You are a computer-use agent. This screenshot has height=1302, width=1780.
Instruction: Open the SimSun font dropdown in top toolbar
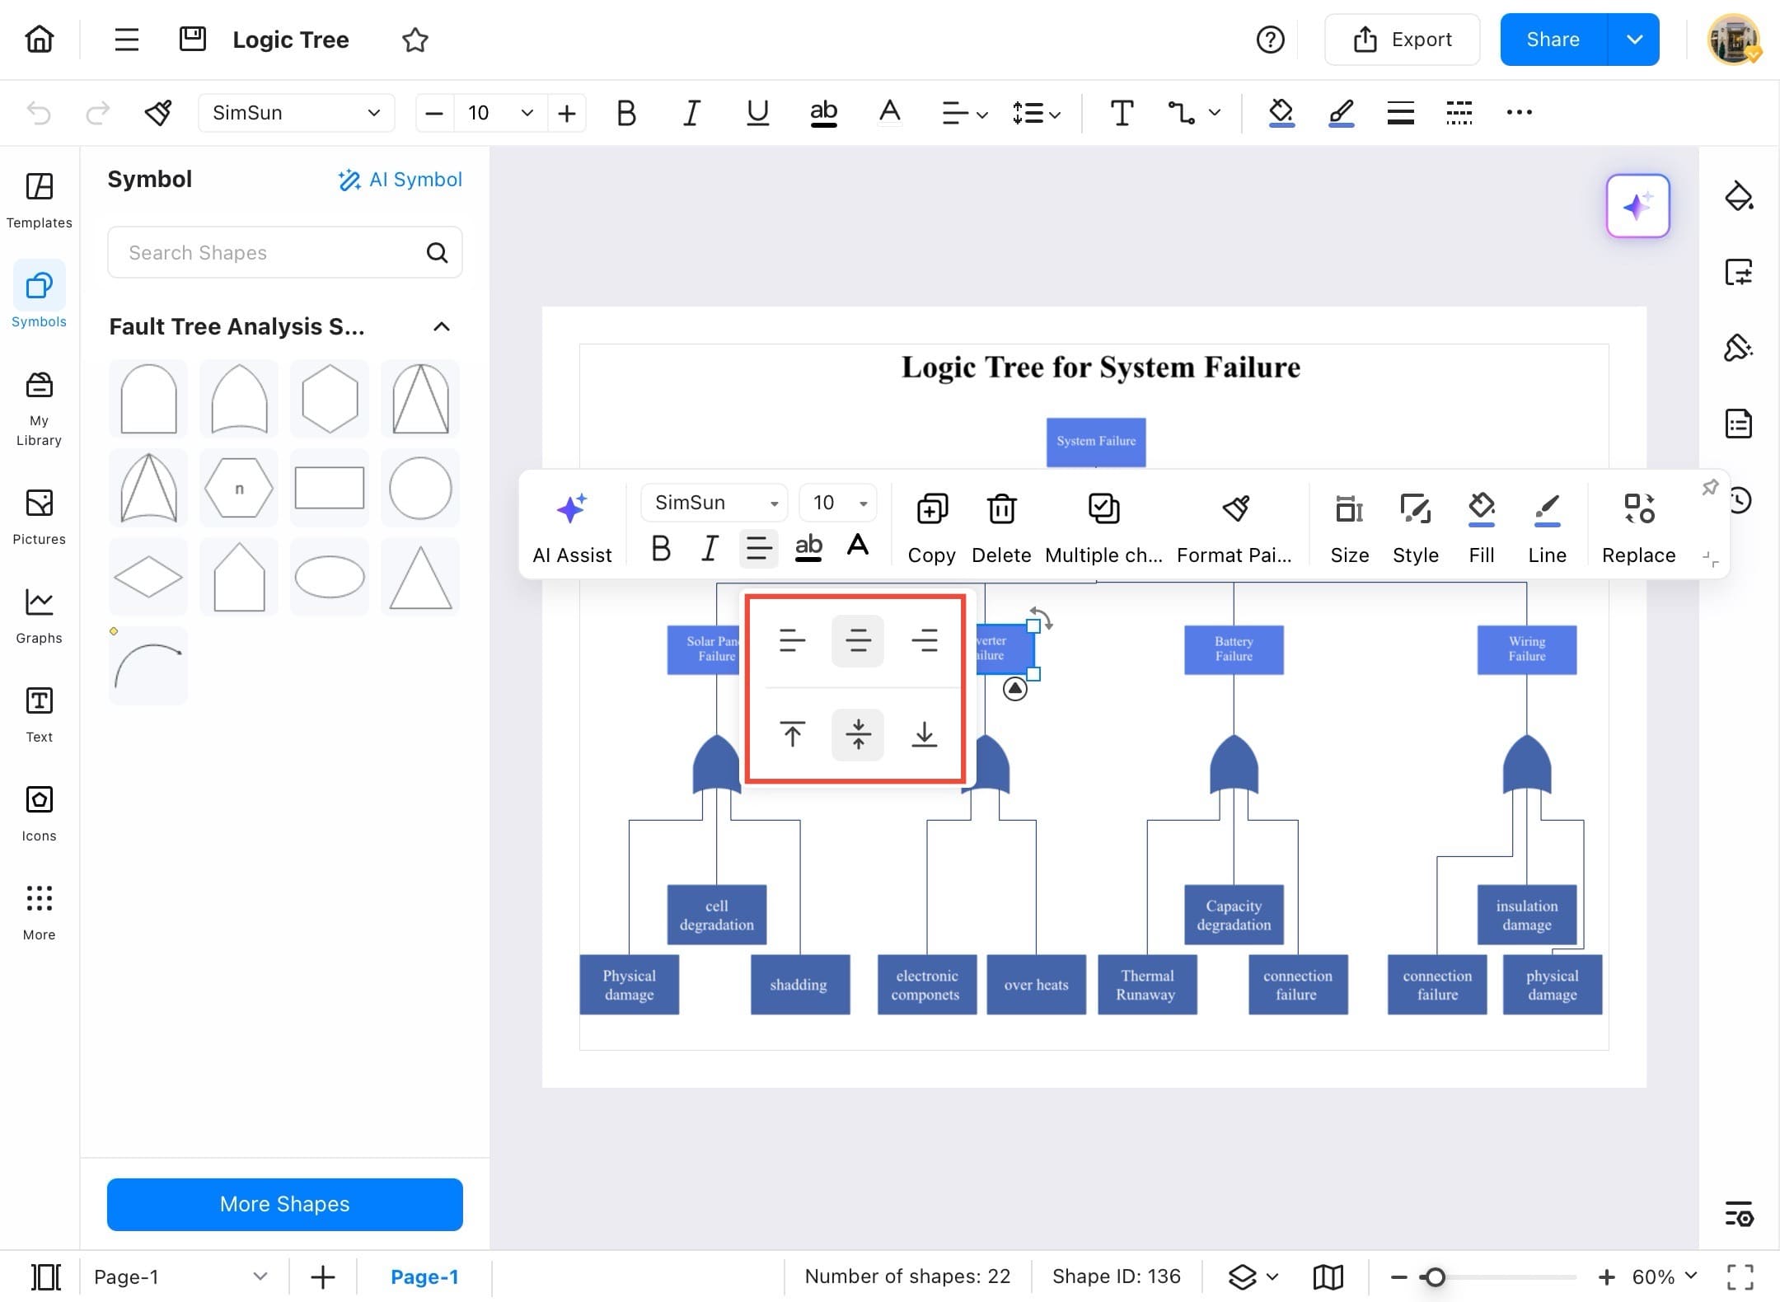tap(296, 112)
